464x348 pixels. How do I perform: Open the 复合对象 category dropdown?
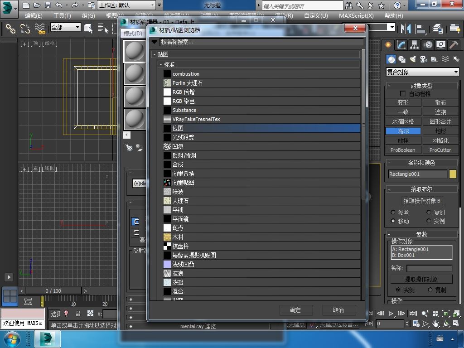(422, 72)
